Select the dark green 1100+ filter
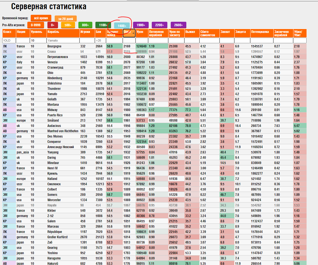 pos(103,25)
